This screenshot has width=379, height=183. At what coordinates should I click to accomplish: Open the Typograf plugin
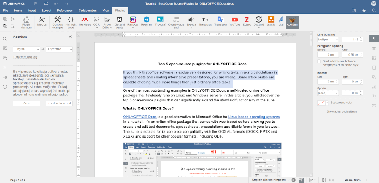(x=160, y=21)
